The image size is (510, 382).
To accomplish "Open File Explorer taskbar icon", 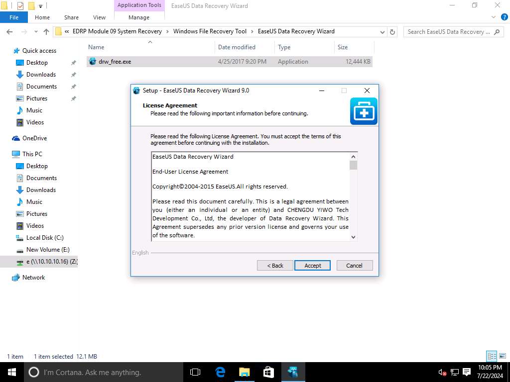I will 244,372.
